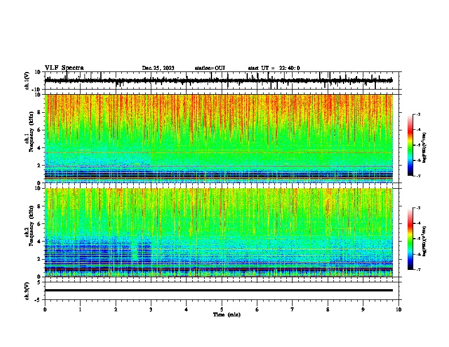Click the ch.1 voltage waveform trace

point(218,81)
